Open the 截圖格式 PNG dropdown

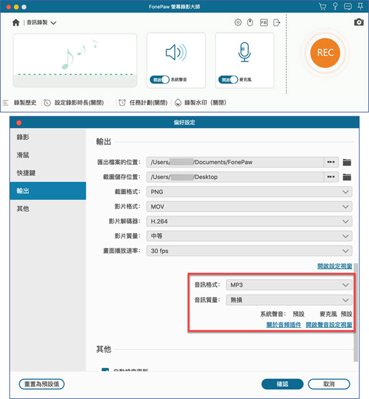(249, 192)
